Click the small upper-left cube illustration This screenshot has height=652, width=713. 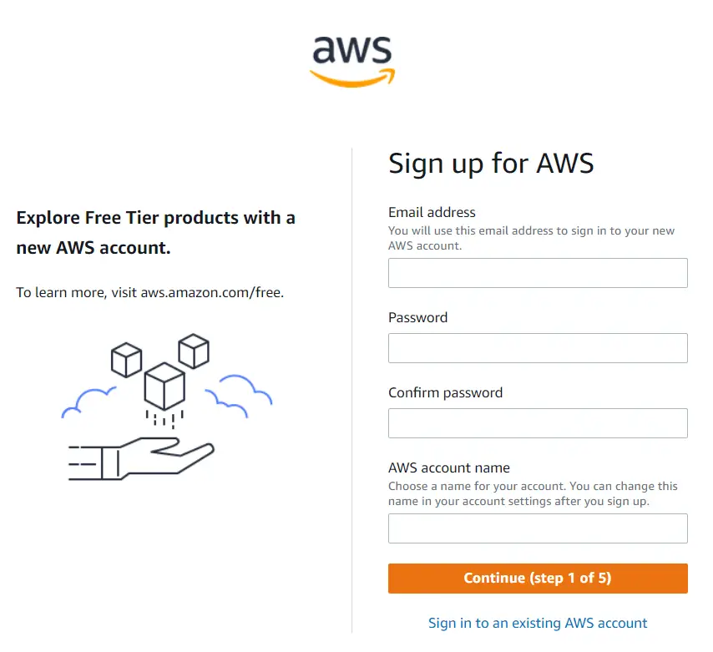pos(126,360)
